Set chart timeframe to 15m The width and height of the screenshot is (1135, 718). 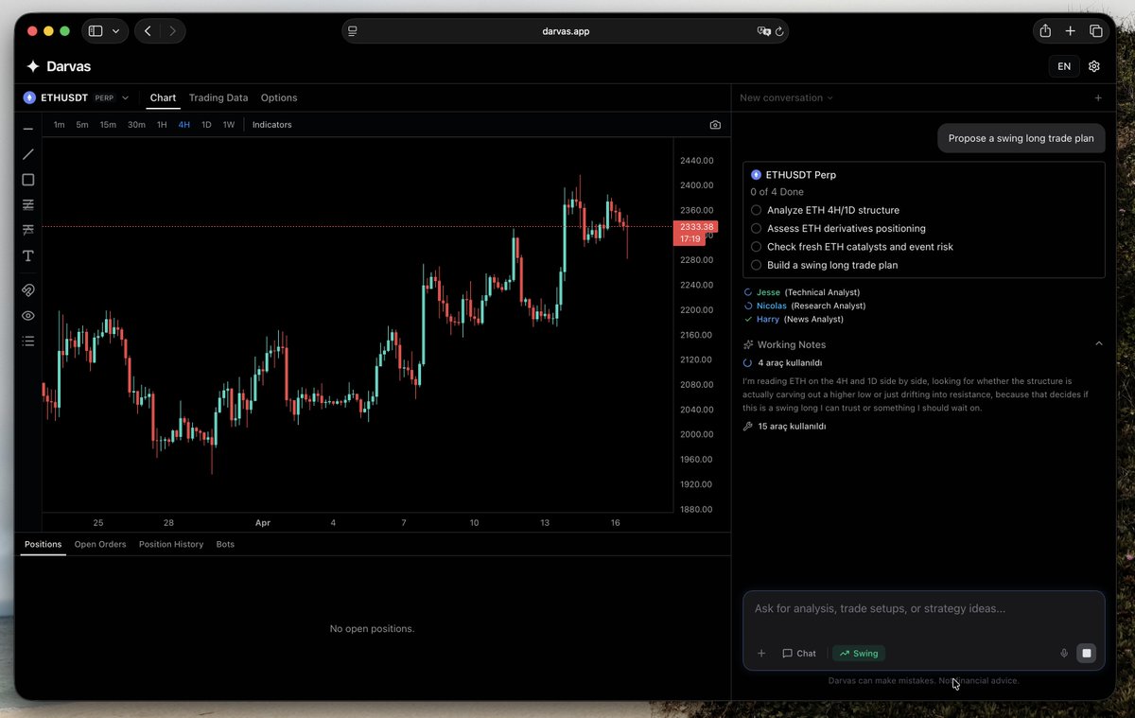click(x=108, y=125)
